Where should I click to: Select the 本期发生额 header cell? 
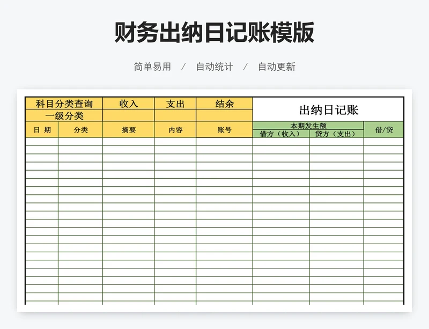pos(308,126)
